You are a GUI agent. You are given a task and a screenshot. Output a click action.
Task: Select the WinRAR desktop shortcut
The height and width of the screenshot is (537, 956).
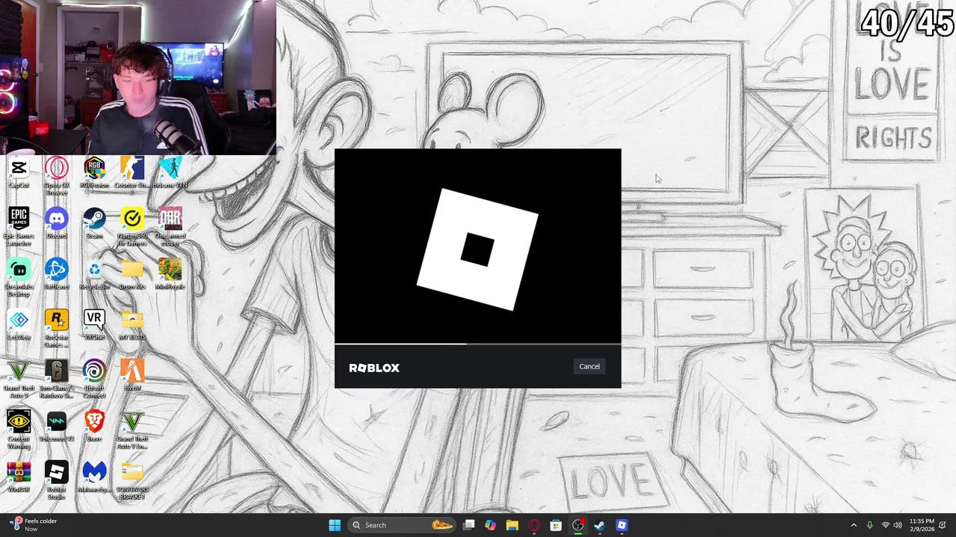19,478
